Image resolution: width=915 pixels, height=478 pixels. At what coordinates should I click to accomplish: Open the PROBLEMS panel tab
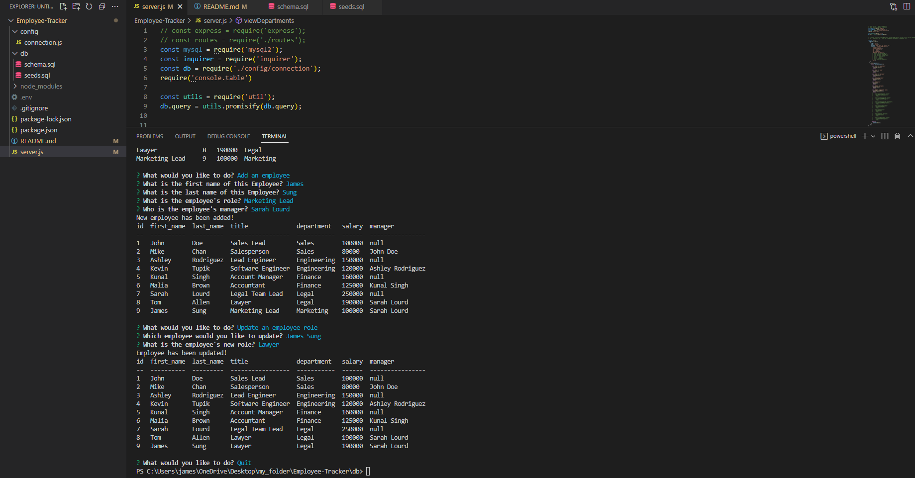tap(149, 136)
